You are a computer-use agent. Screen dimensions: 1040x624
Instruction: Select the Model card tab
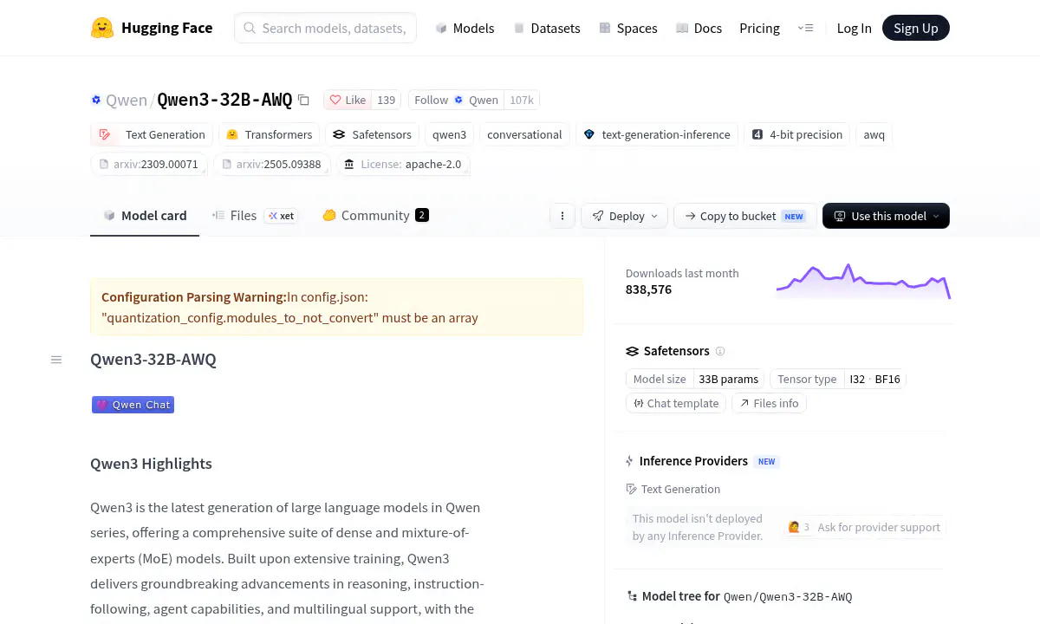[145, 216]
